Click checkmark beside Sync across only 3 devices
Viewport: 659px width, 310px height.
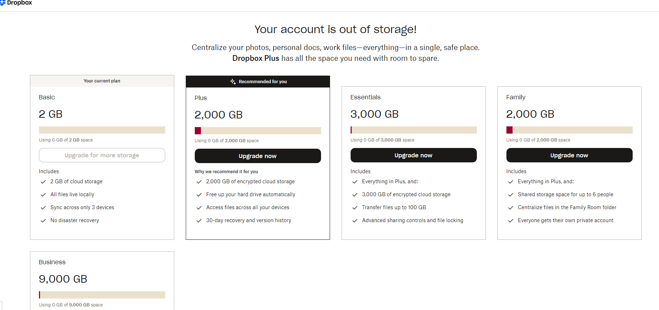pos(43,208)
